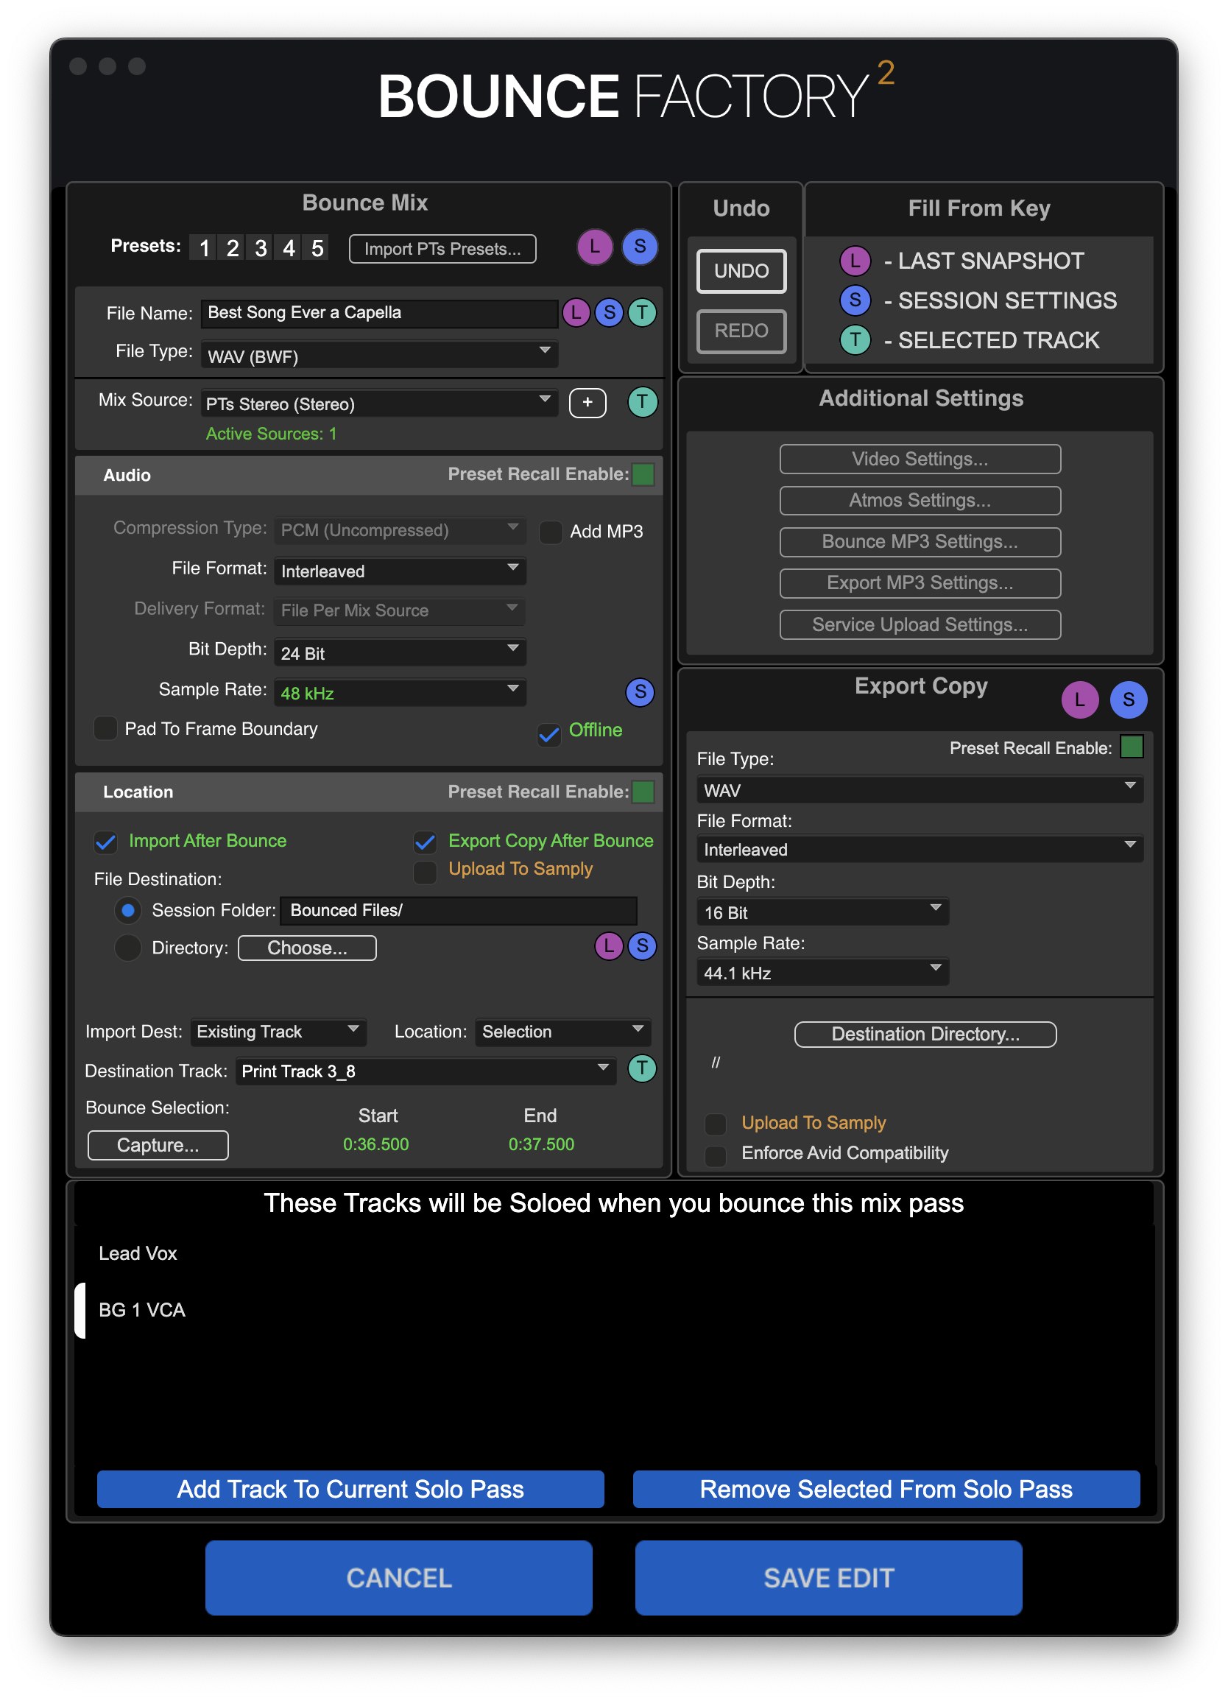Open the File Type dropdown showing WAV (BWF)
Image resolution: width=1228 pixels, height=1698 pixels.
(x=378, y=355)
